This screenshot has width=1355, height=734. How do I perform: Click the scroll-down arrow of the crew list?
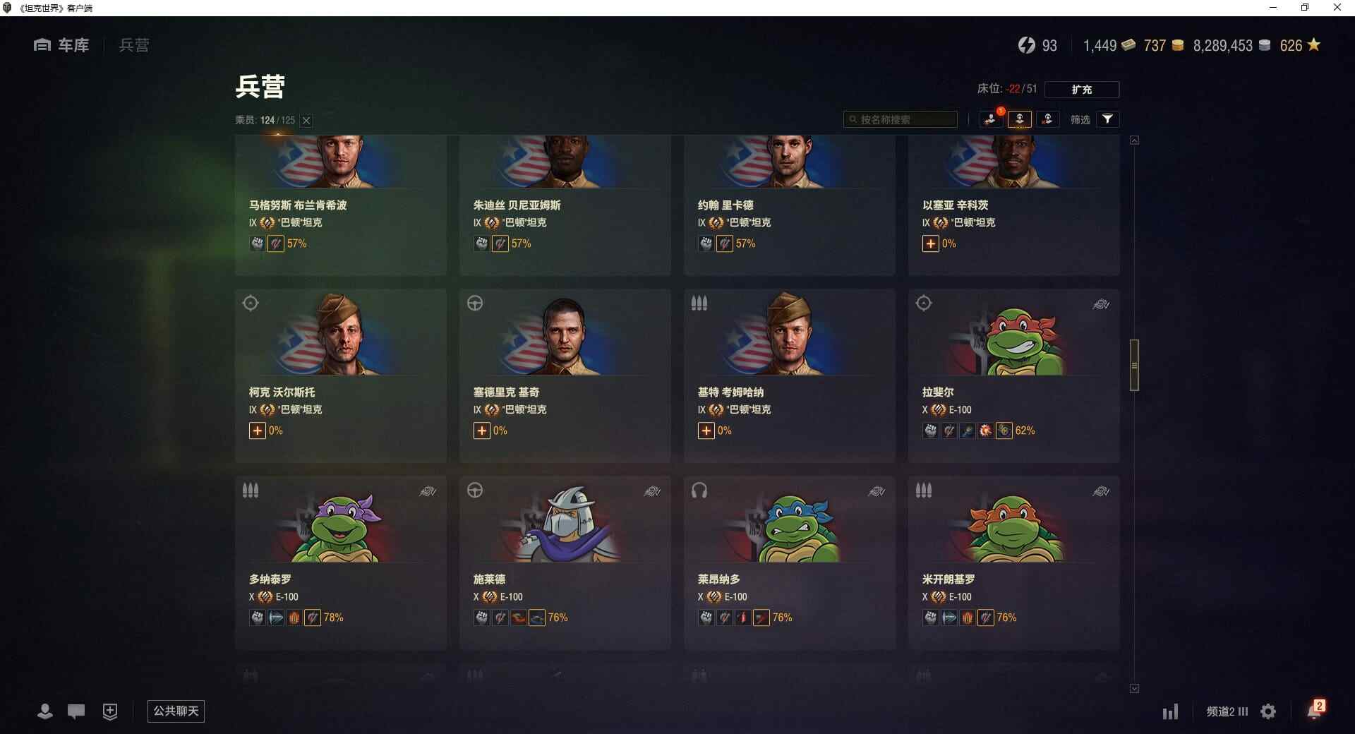1134,688
